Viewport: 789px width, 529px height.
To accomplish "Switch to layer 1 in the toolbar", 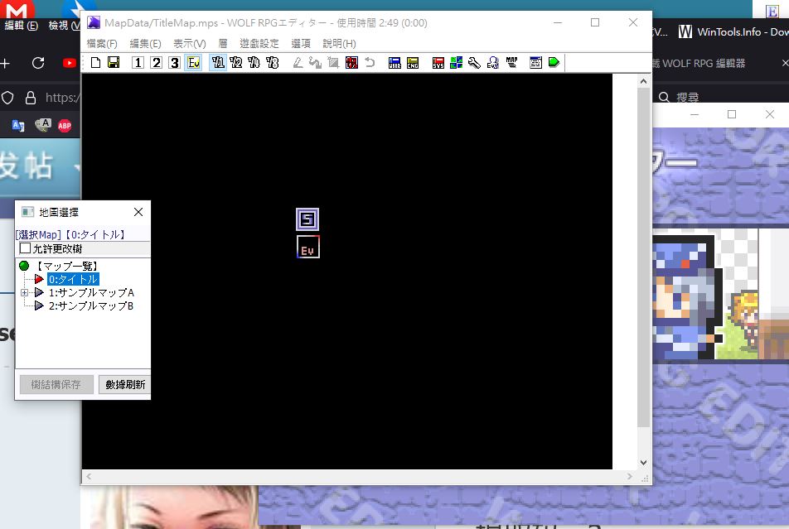I will click(x=138, y=62).
